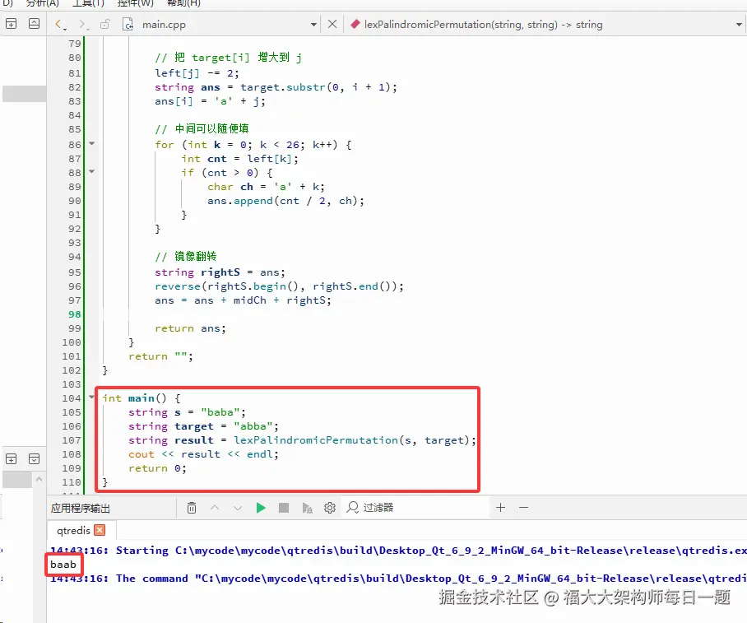Re-run the application with the green play button
This screenshot has width=747, height=623.
pos(261,508)
